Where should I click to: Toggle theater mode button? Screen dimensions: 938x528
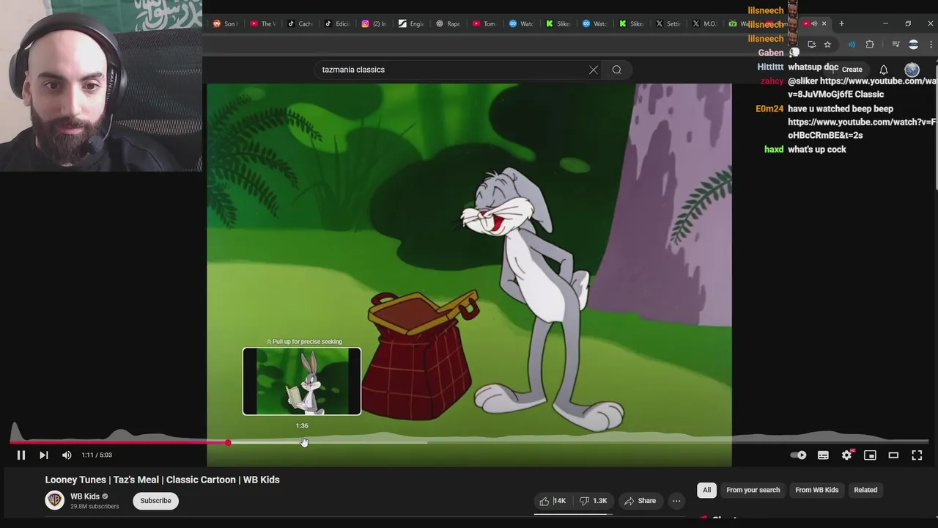(893, 455)
